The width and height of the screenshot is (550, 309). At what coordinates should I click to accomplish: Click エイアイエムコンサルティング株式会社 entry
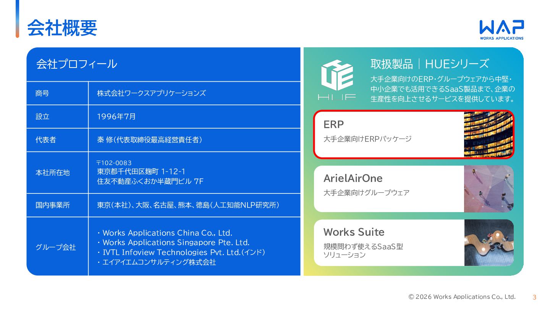[159, 262]
